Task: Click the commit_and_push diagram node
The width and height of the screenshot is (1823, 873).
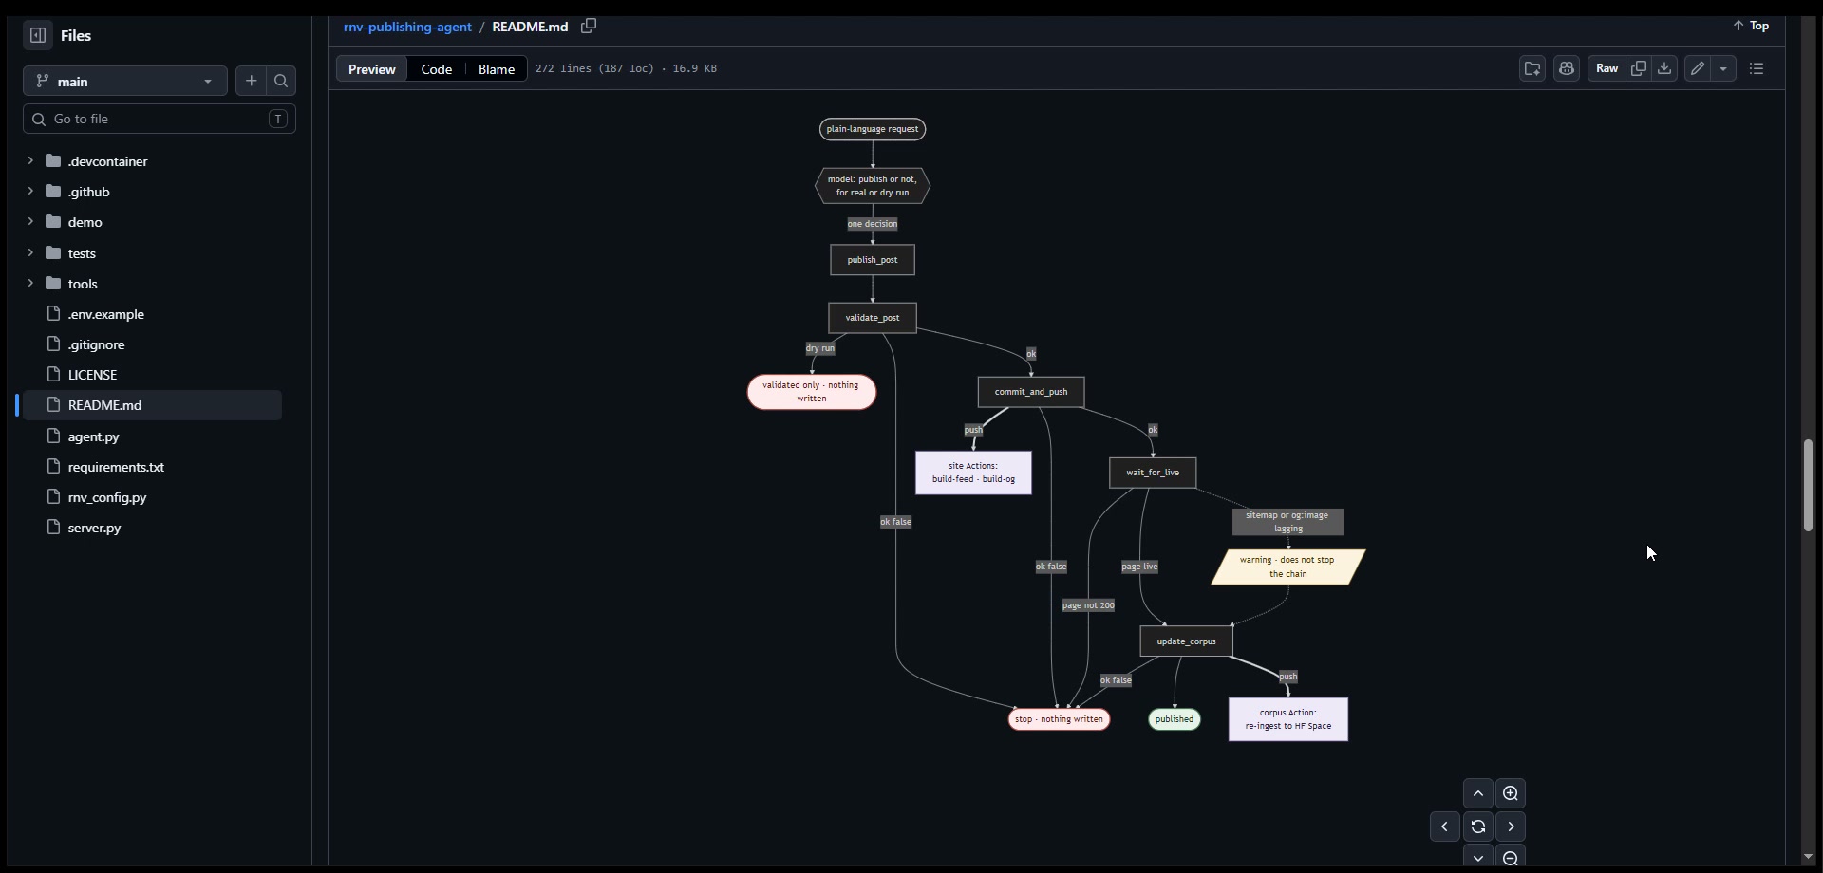Action: 1031,392
